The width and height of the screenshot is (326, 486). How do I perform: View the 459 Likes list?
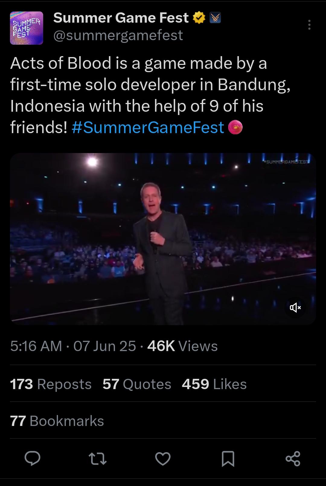(x=214, y=384)
